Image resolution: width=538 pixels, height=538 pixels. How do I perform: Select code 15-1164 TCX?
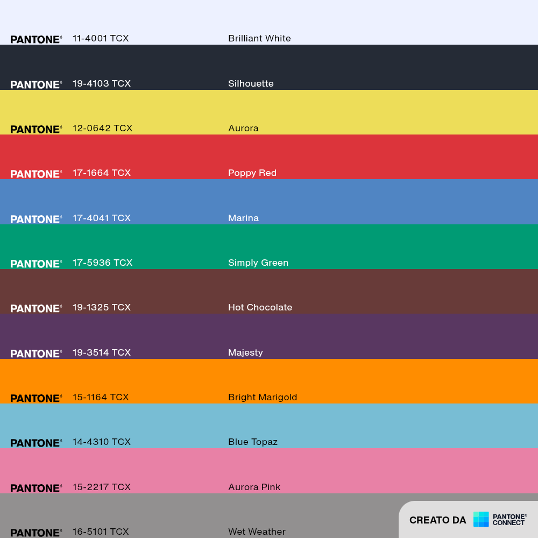(x=101, y=398)
